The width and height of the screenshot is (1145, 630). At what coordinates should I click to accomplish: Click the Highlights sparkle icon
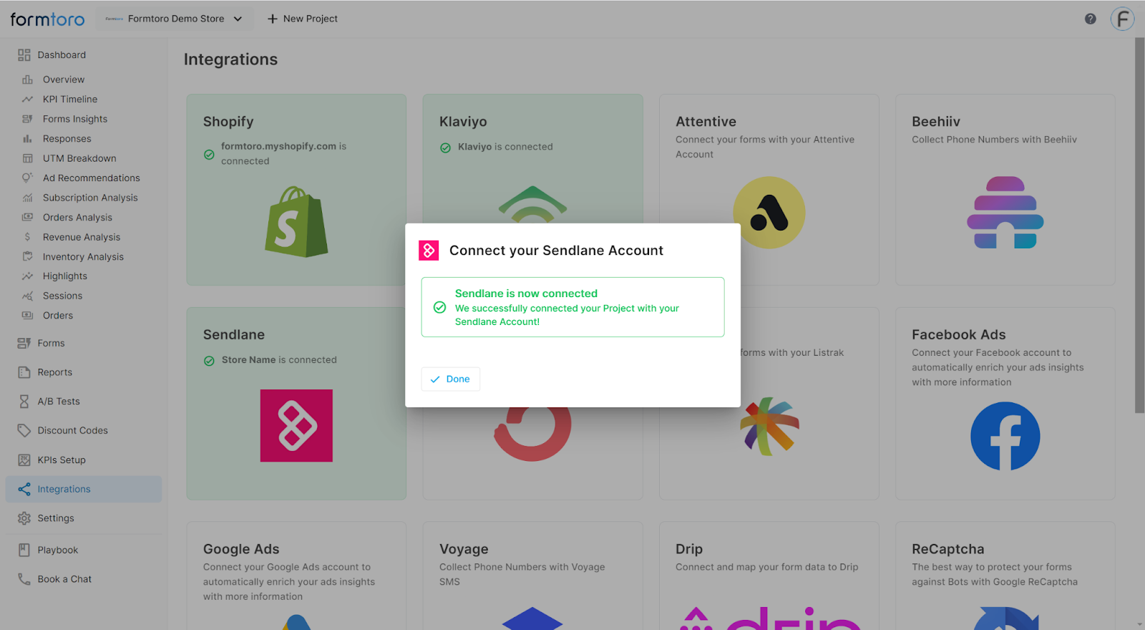pyautogui.click(x=27, y=276)
